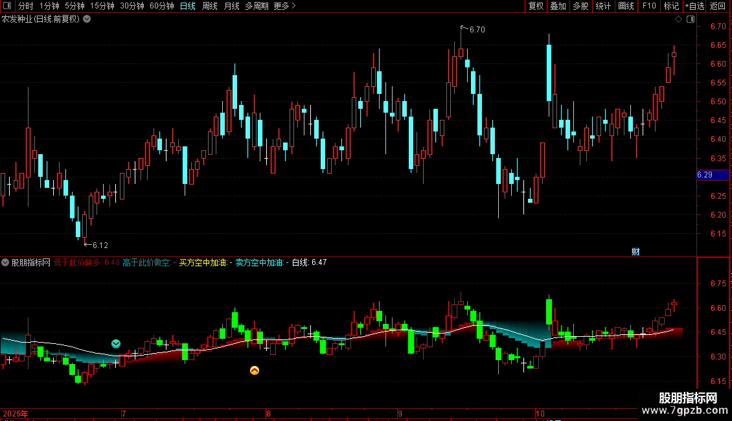
Task: Select the 60分钟 period tab
Action: pos(162,6)
